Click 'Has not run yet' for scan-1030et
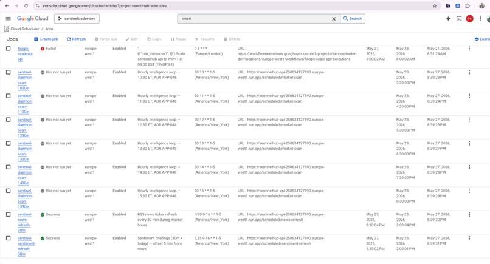The width and height of the screenshot is (490, 264). point(55,72)
